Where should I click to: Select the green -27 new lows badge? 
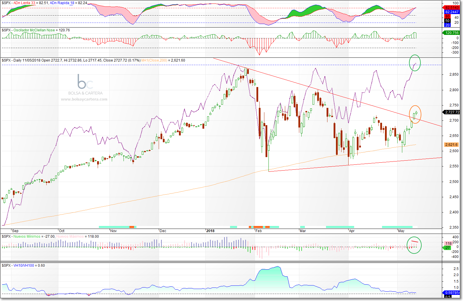tap(447, 248)
